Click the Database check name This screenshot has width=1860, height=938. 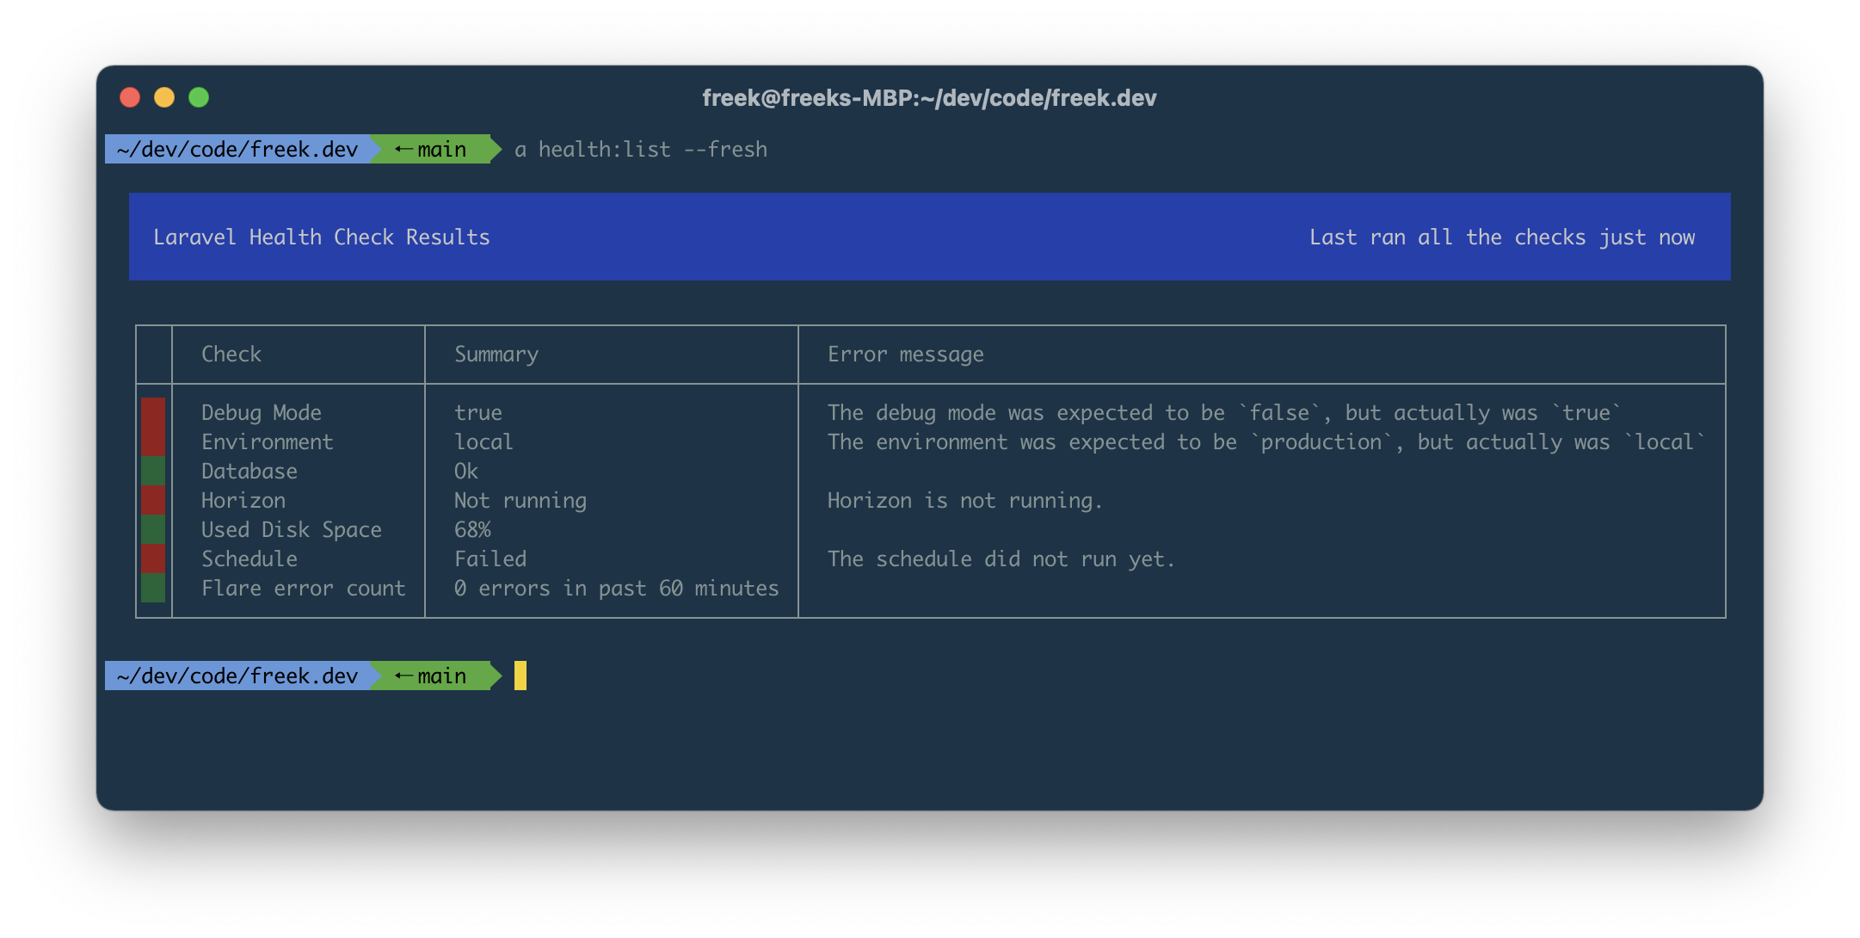249,472
